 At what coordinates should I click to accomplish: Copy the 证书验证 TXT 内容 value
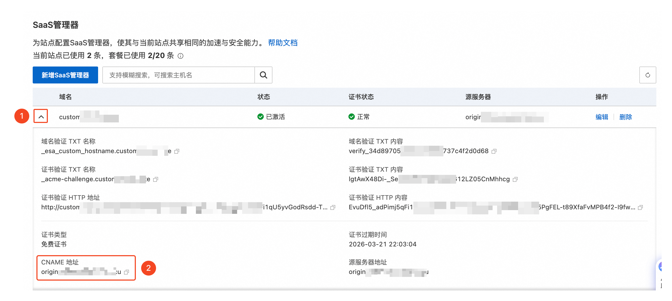coord(515,179)
